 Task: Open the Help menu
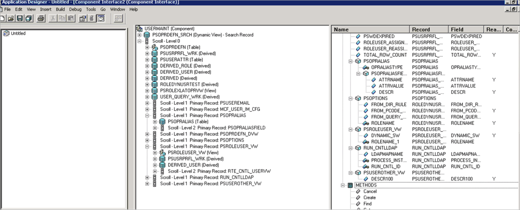click(x=134, y=9)
